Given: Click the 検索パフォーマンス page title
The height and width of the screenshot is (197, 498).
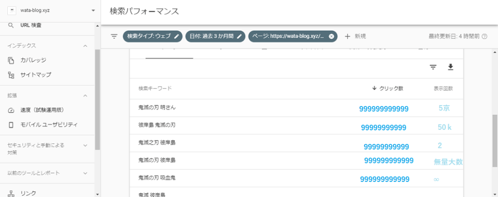Looking at the screenshot, I should pos(144,12).
